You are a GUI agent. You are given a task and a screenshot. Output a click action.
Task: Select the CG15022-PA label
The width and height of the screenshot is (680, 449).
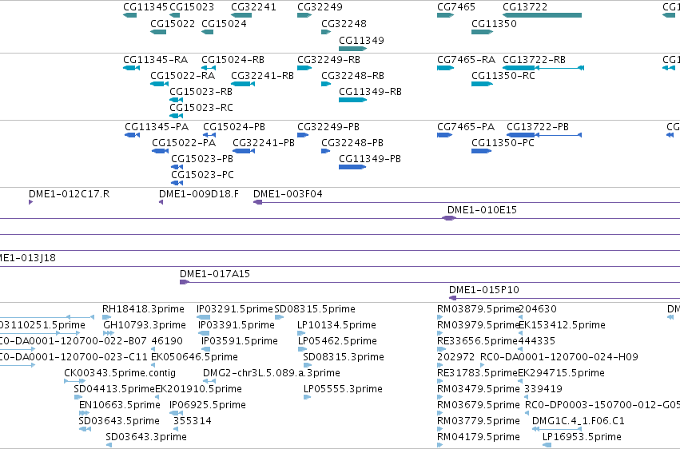pos(184,142)
